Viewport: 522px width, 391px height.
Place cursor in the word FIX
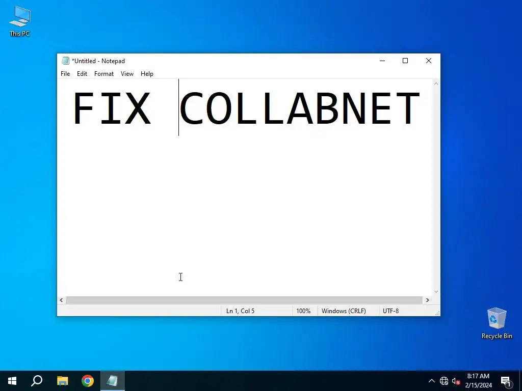112,108
